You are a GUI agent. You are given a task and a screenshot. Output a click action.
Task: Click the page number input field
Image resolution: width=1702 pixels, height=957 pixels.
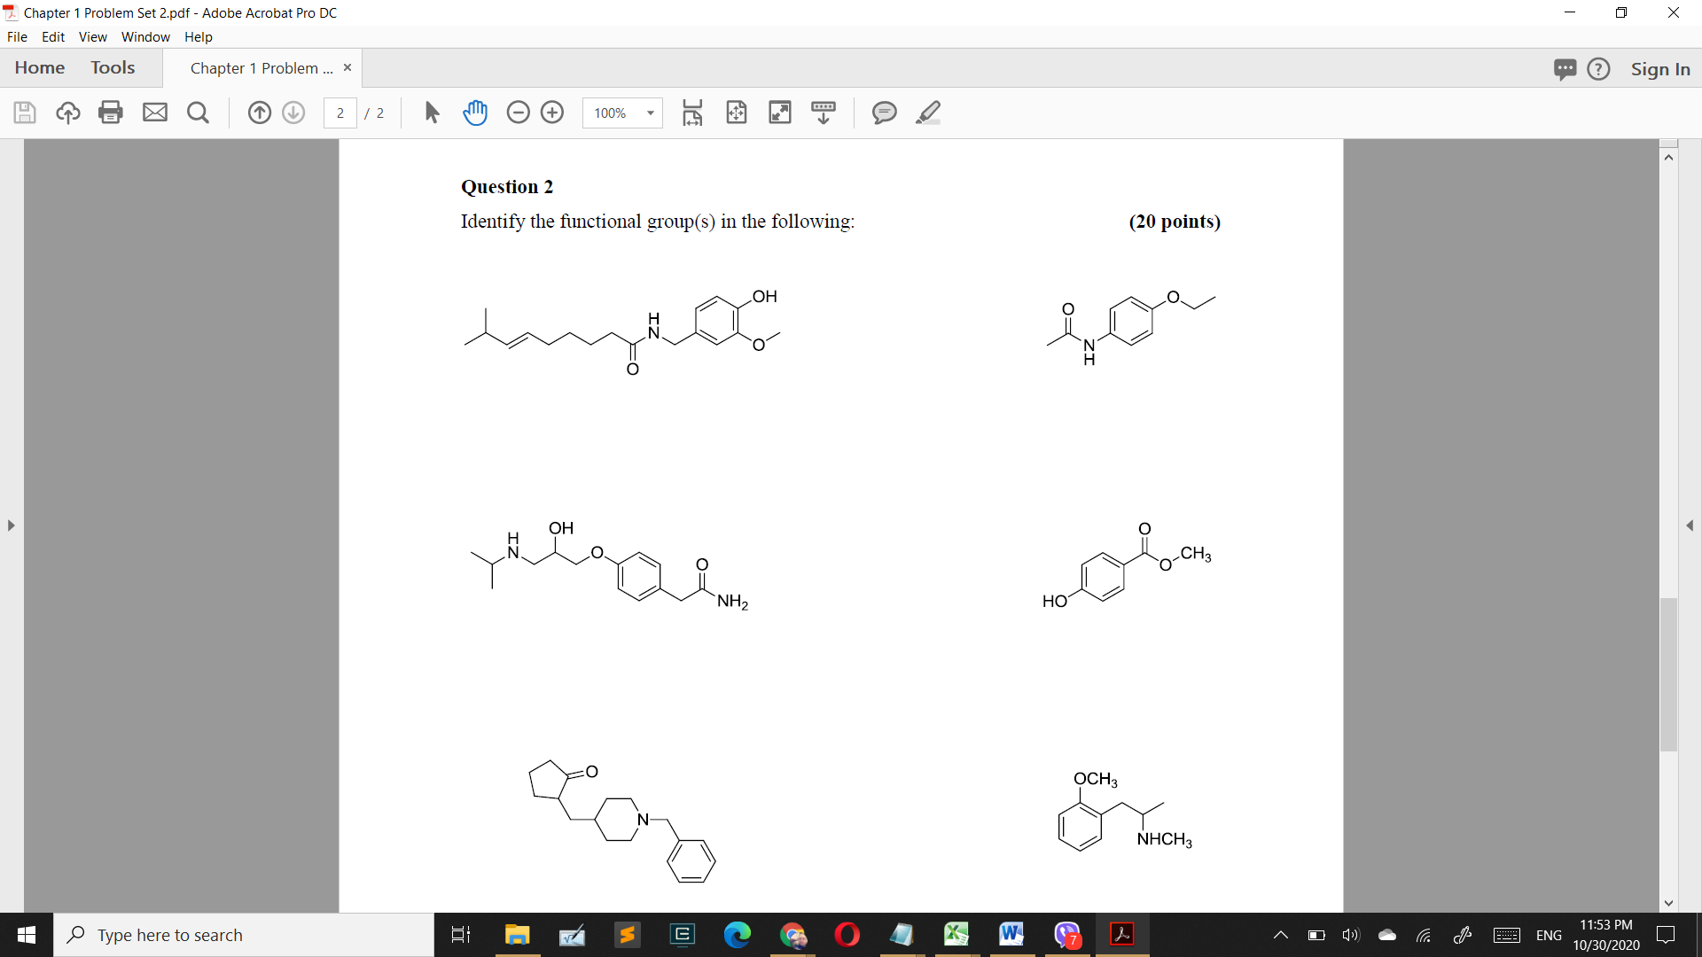[340, 113]
